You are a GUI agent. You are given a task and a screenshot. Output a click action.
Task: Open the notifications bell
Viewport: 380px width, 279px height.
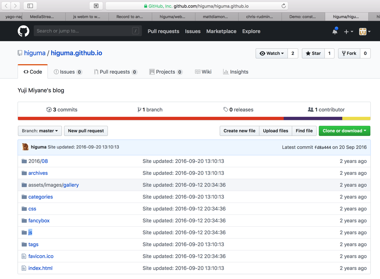[x=335, y=31]
